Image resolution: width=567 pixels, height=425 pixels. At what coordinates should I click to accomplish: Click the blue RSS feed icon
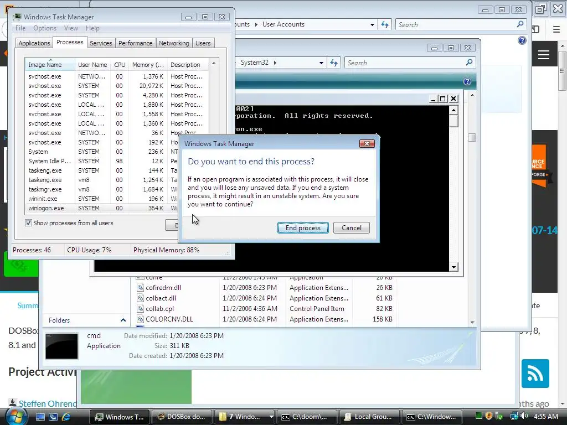tap(535, 374)
